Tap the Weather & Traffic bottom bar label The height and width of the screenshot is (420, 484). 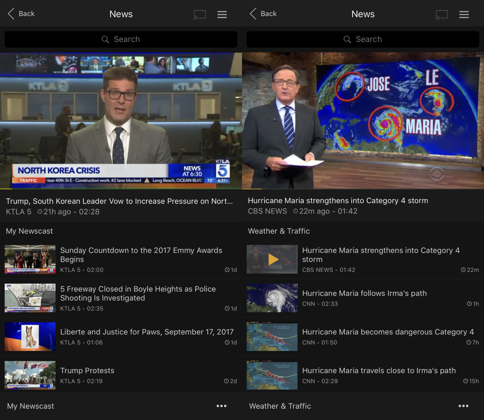click(280, 406)
